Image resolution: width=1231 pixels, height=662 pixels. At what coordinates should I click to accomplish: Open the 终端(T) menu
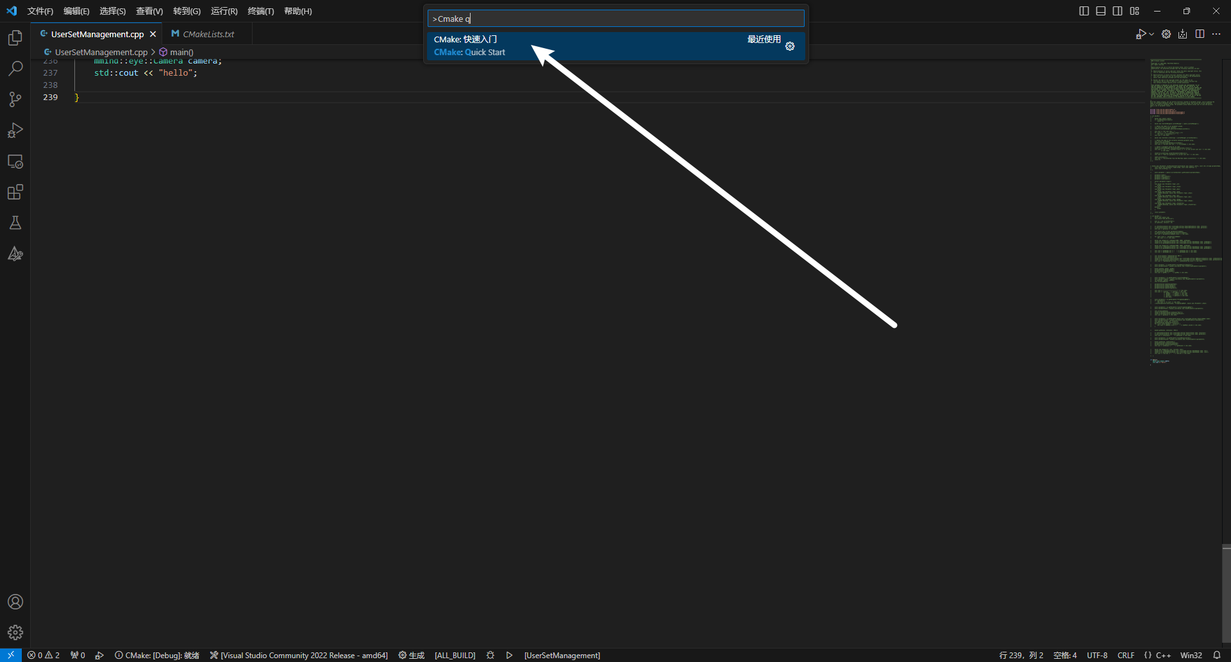click(x=260, y=11)
